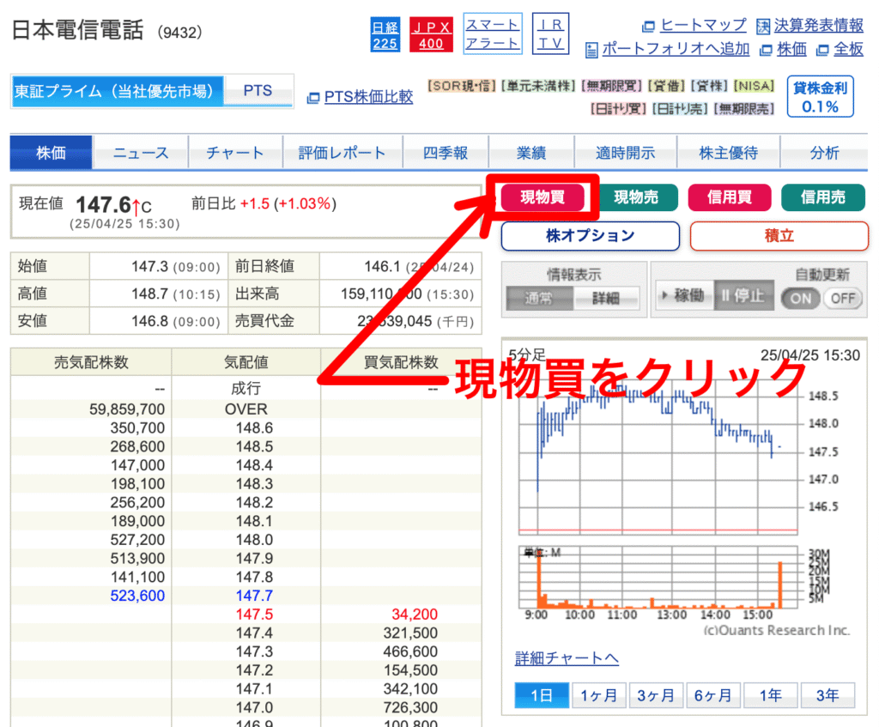
Task: Open the 評価レポート tab
Action: coord(343,153)
